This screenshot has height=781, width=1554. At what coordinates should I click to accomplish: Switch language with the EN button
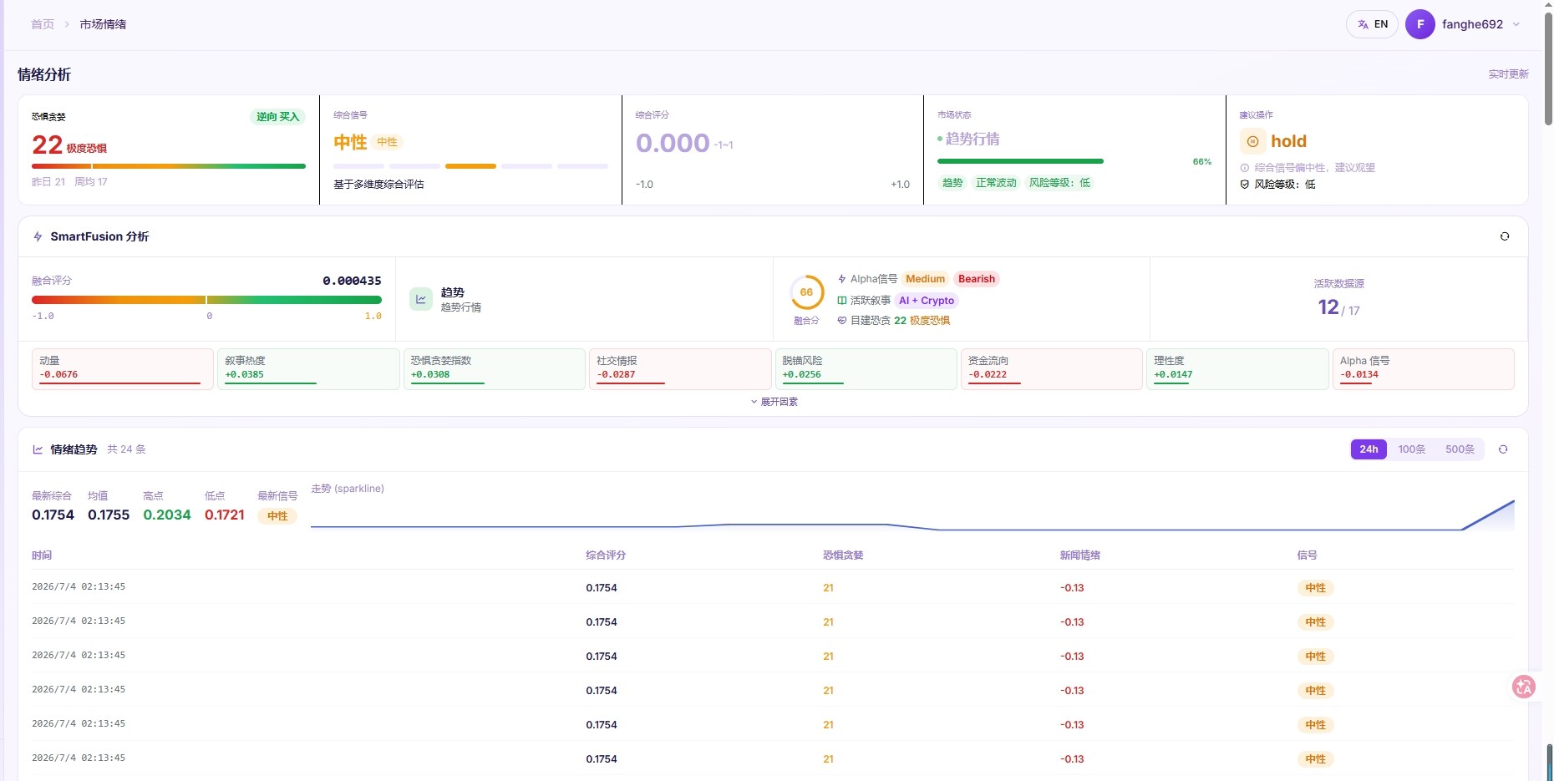pyautogui.click(x=1372, y=24)
